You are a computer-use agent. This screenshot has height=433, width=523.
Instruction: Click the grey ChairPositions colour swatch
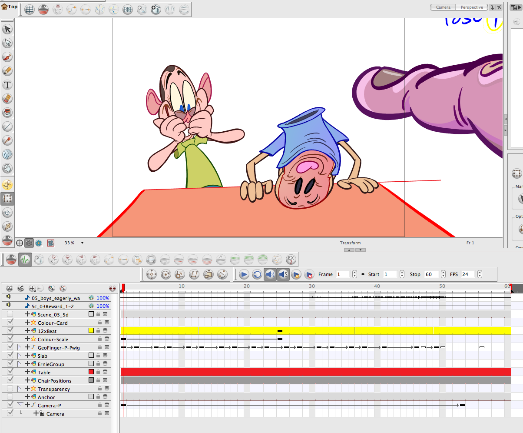click(x=91, y=380)
